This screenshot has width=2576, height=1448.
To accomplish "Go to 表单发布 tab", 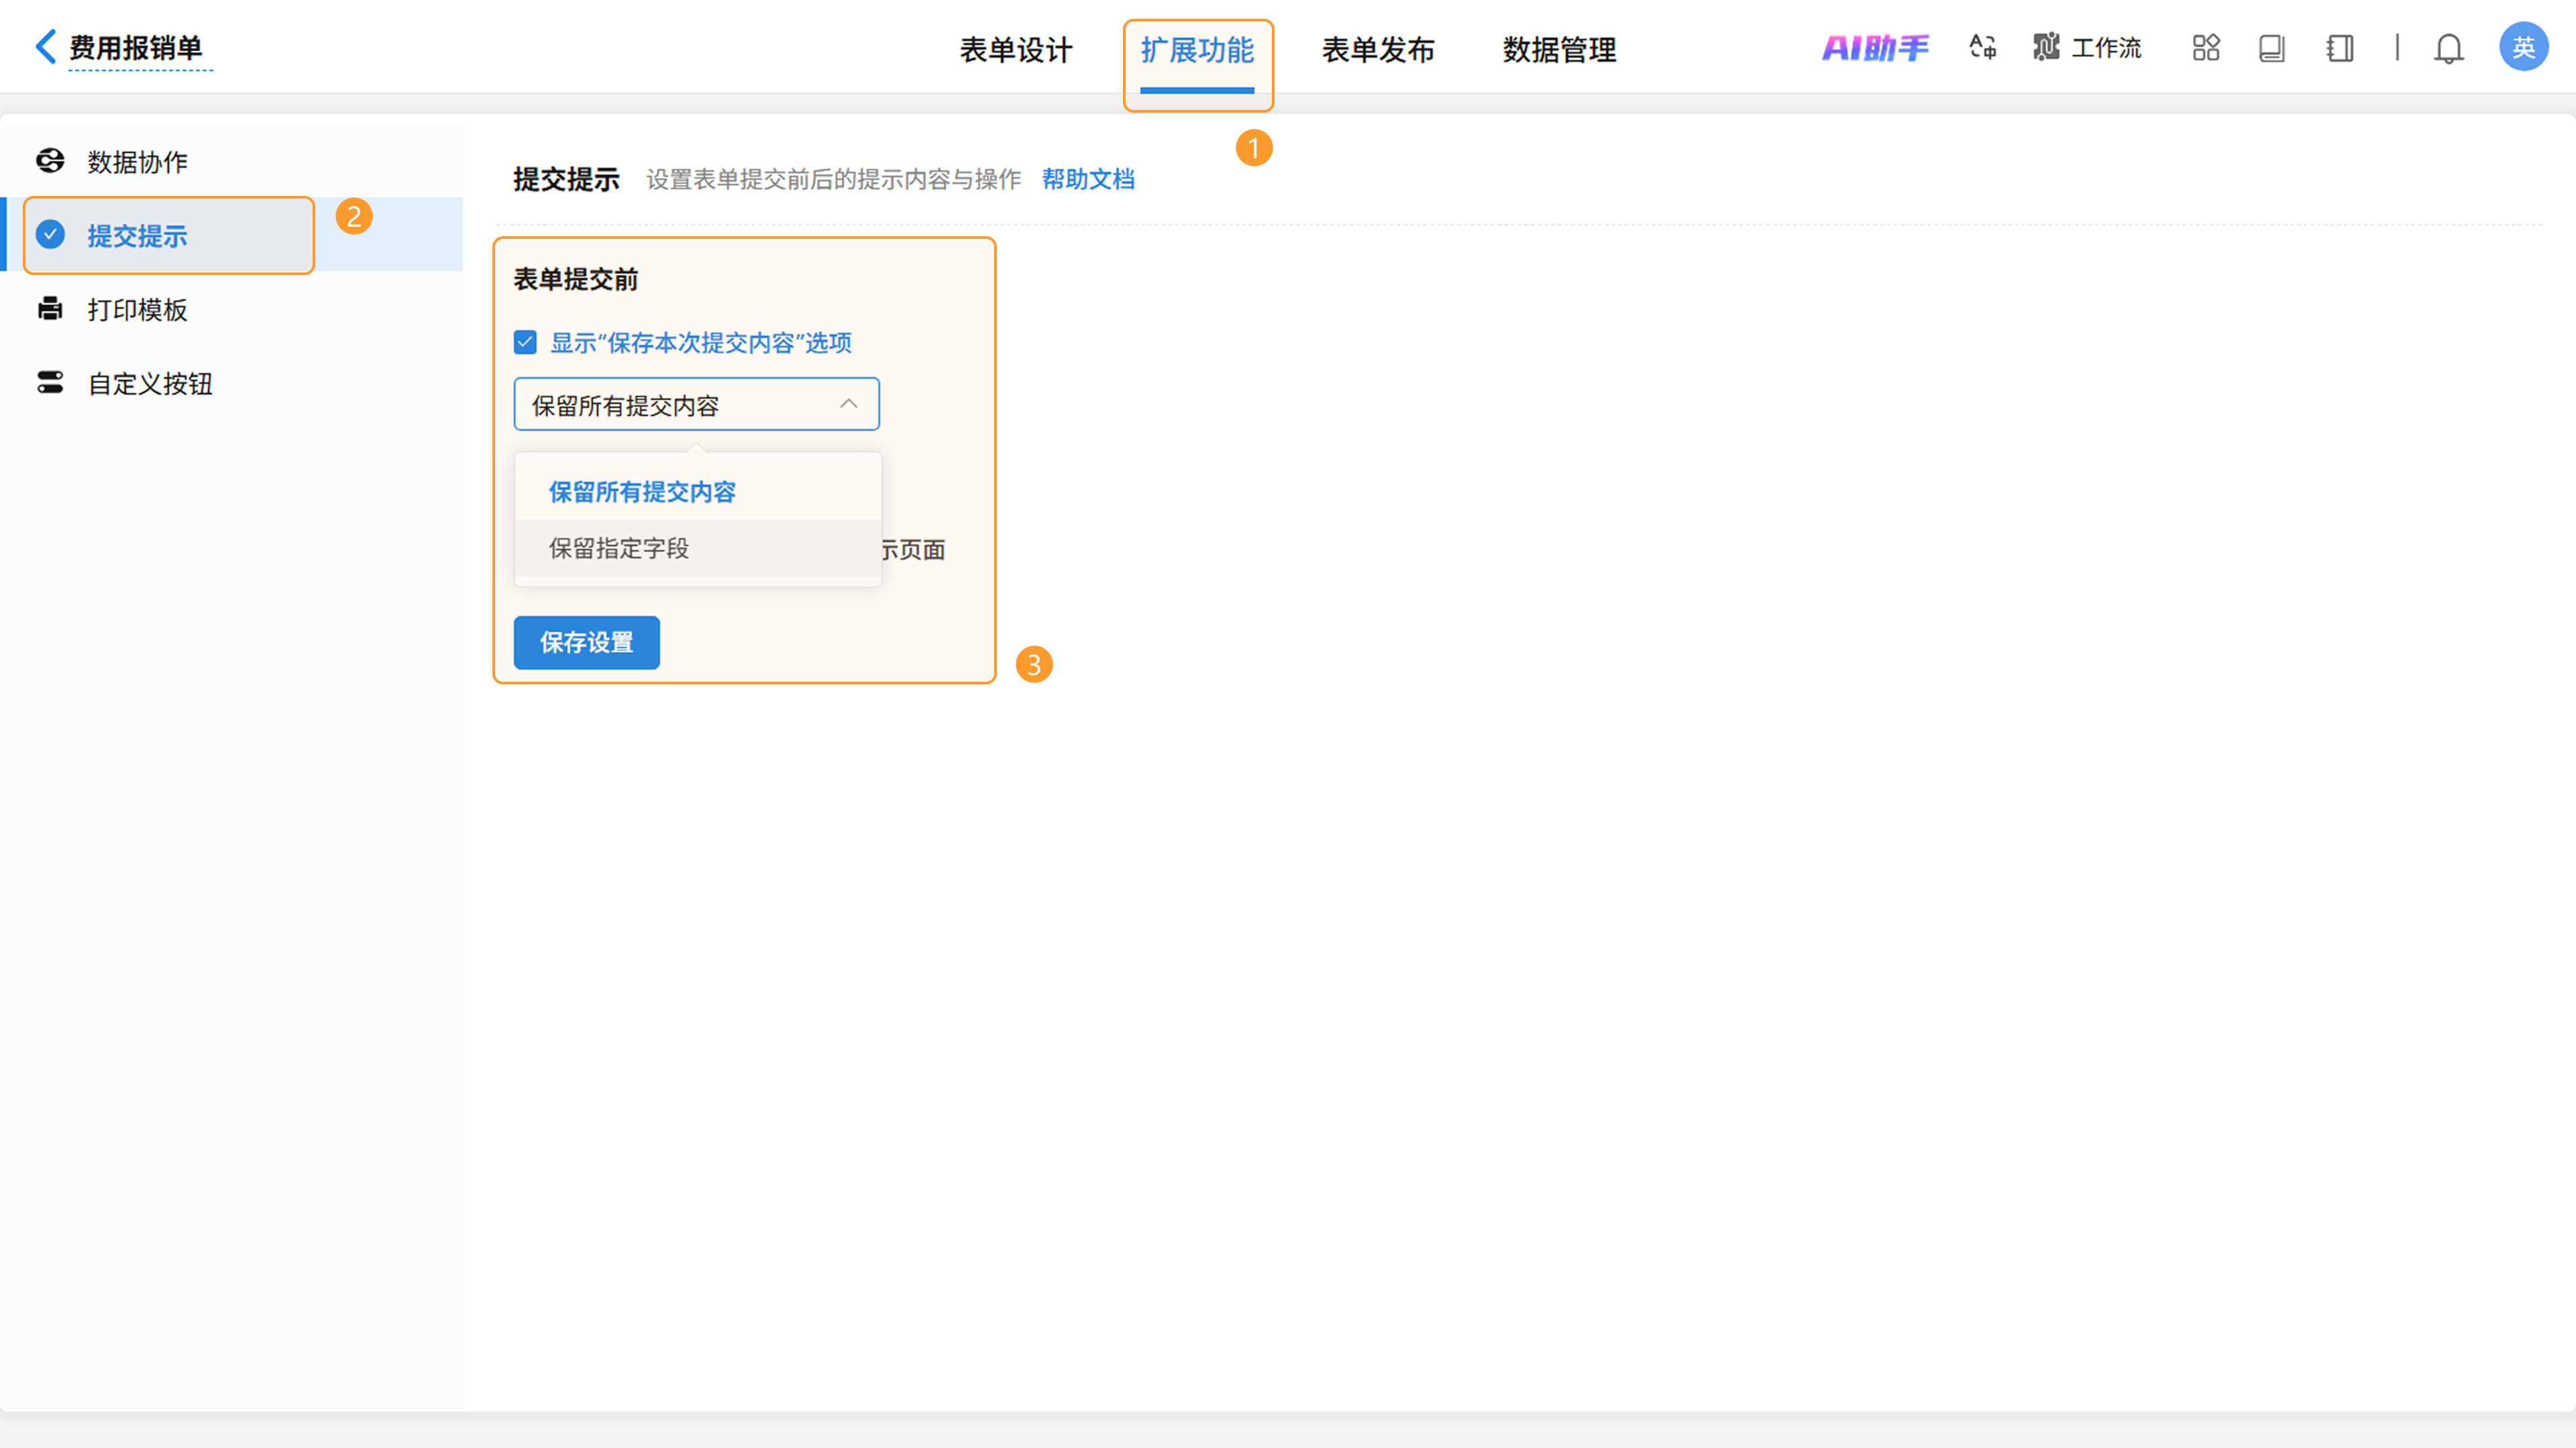I will click(x=1378, y=49).
